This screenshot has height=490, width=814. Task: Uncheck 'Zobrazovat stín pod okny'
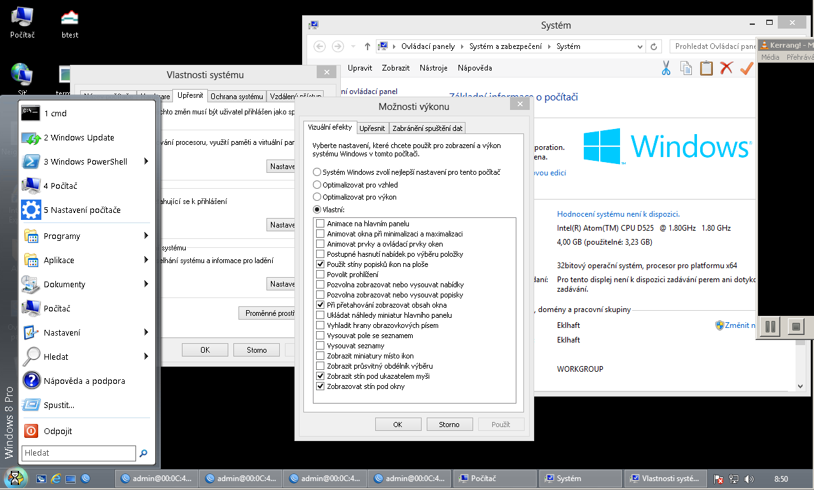pyautogui.click(x=321, y=386)
